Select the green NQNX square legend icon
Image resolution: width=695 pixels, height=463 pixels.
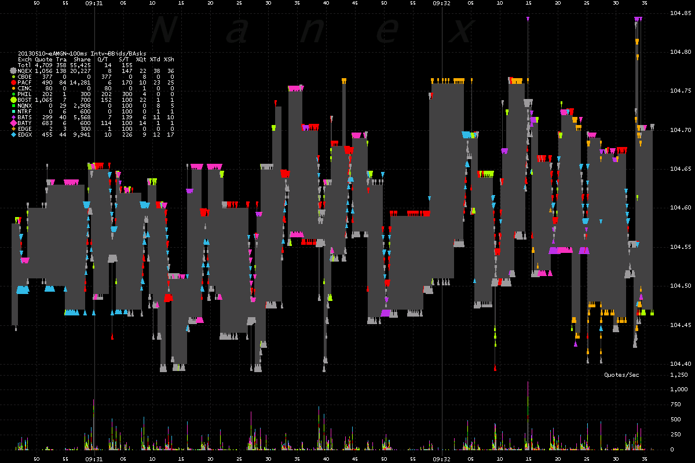tap(13, 105)
